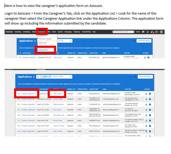Image resolution: width=171 pixels, height=154 pixels.
Task: Click the settings gear in the panel with STATUS ACTIVE filter
Action: click(x=135, y=77)
